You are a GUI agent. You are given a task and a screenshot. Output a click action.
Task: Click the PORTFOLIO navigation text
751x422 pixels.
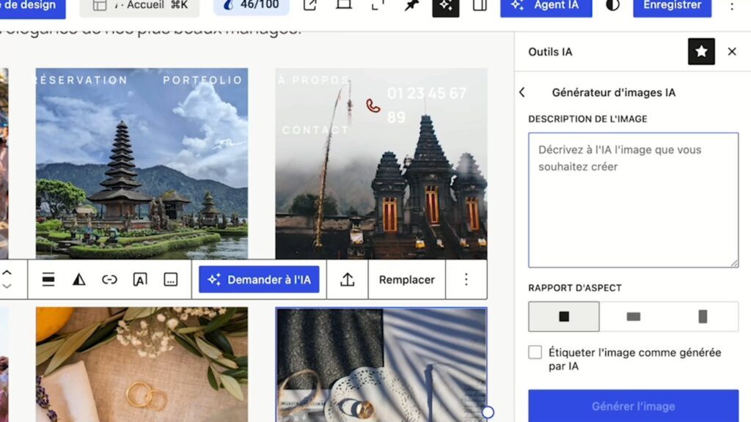click(203, 80)
